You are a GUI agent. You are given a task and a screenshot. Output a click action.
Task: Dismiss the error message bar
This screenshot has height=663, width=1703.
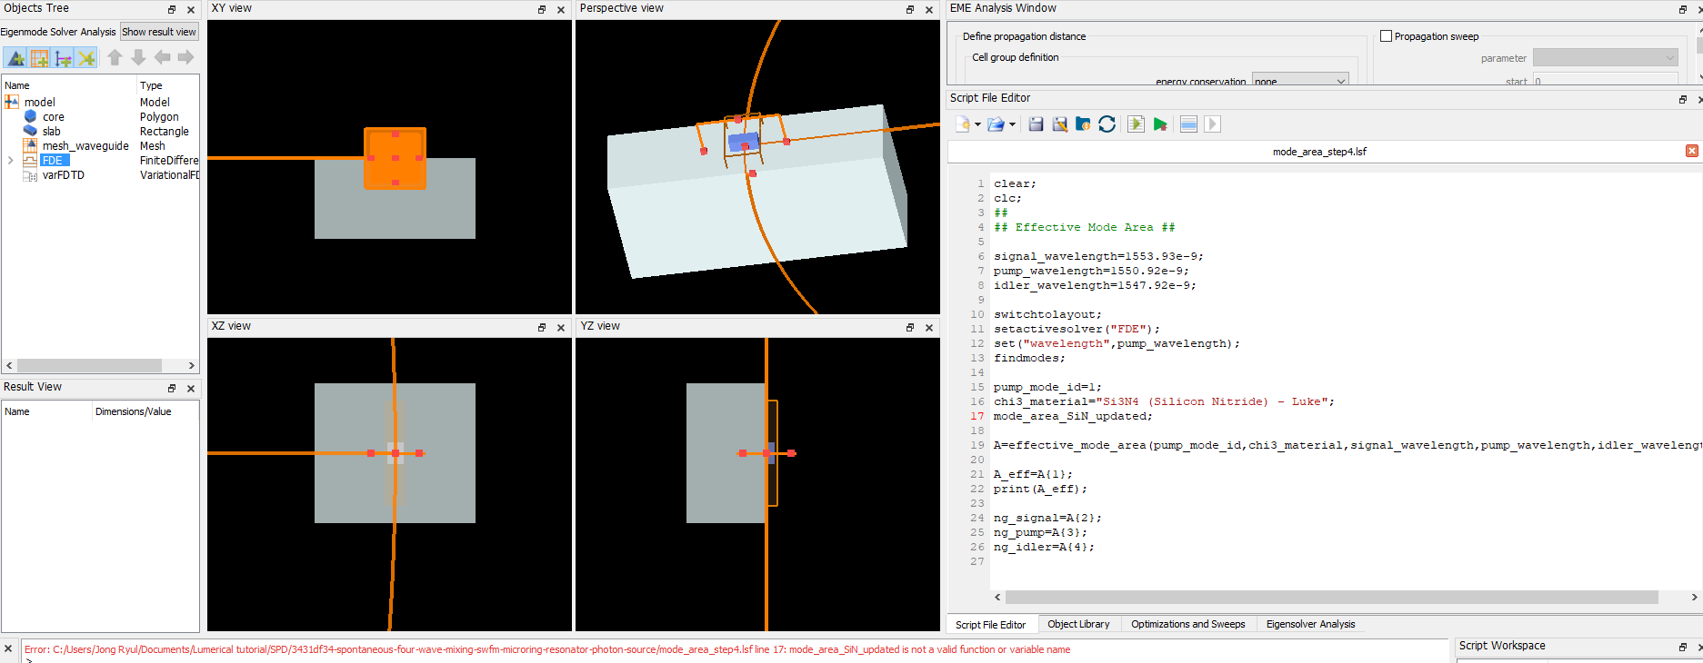[x=8, y=648]
